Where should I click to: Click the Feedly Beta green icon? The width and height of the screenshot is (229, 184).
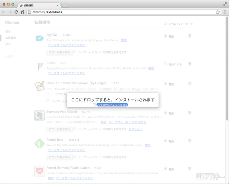(x=39, y=143)
